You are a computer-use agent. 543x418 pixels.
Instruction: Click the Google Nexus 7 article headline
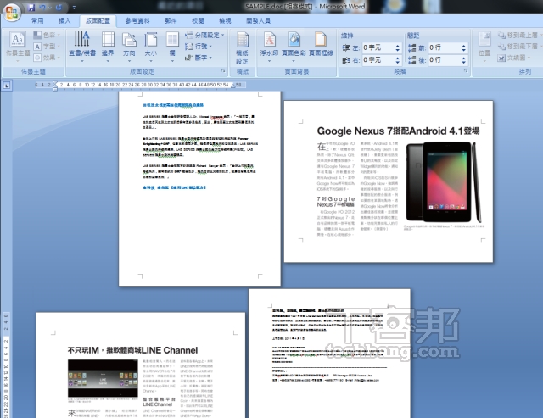[x=398, y=131]
